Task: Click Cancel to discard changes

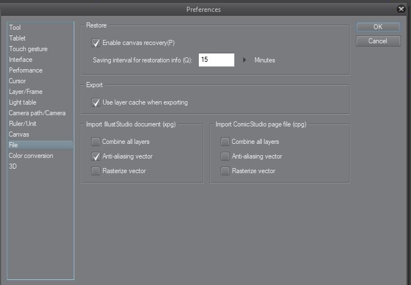Action: 378,41
